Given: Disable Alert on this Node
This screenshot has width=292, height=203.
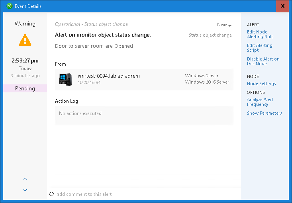Looking at the screenshot, I should 263,61.
